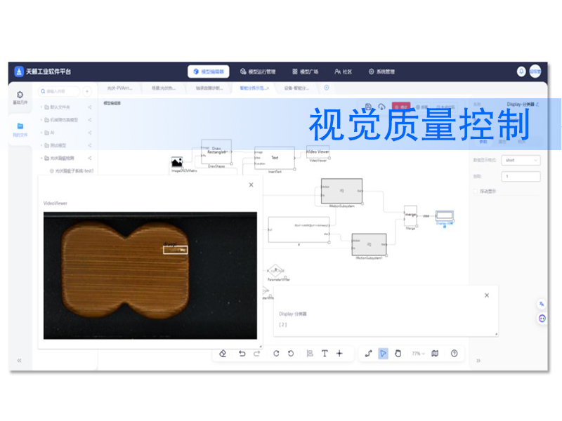
Task: Click the add plus button beside search
Action: pyautogui.click(x=87, y=92)
